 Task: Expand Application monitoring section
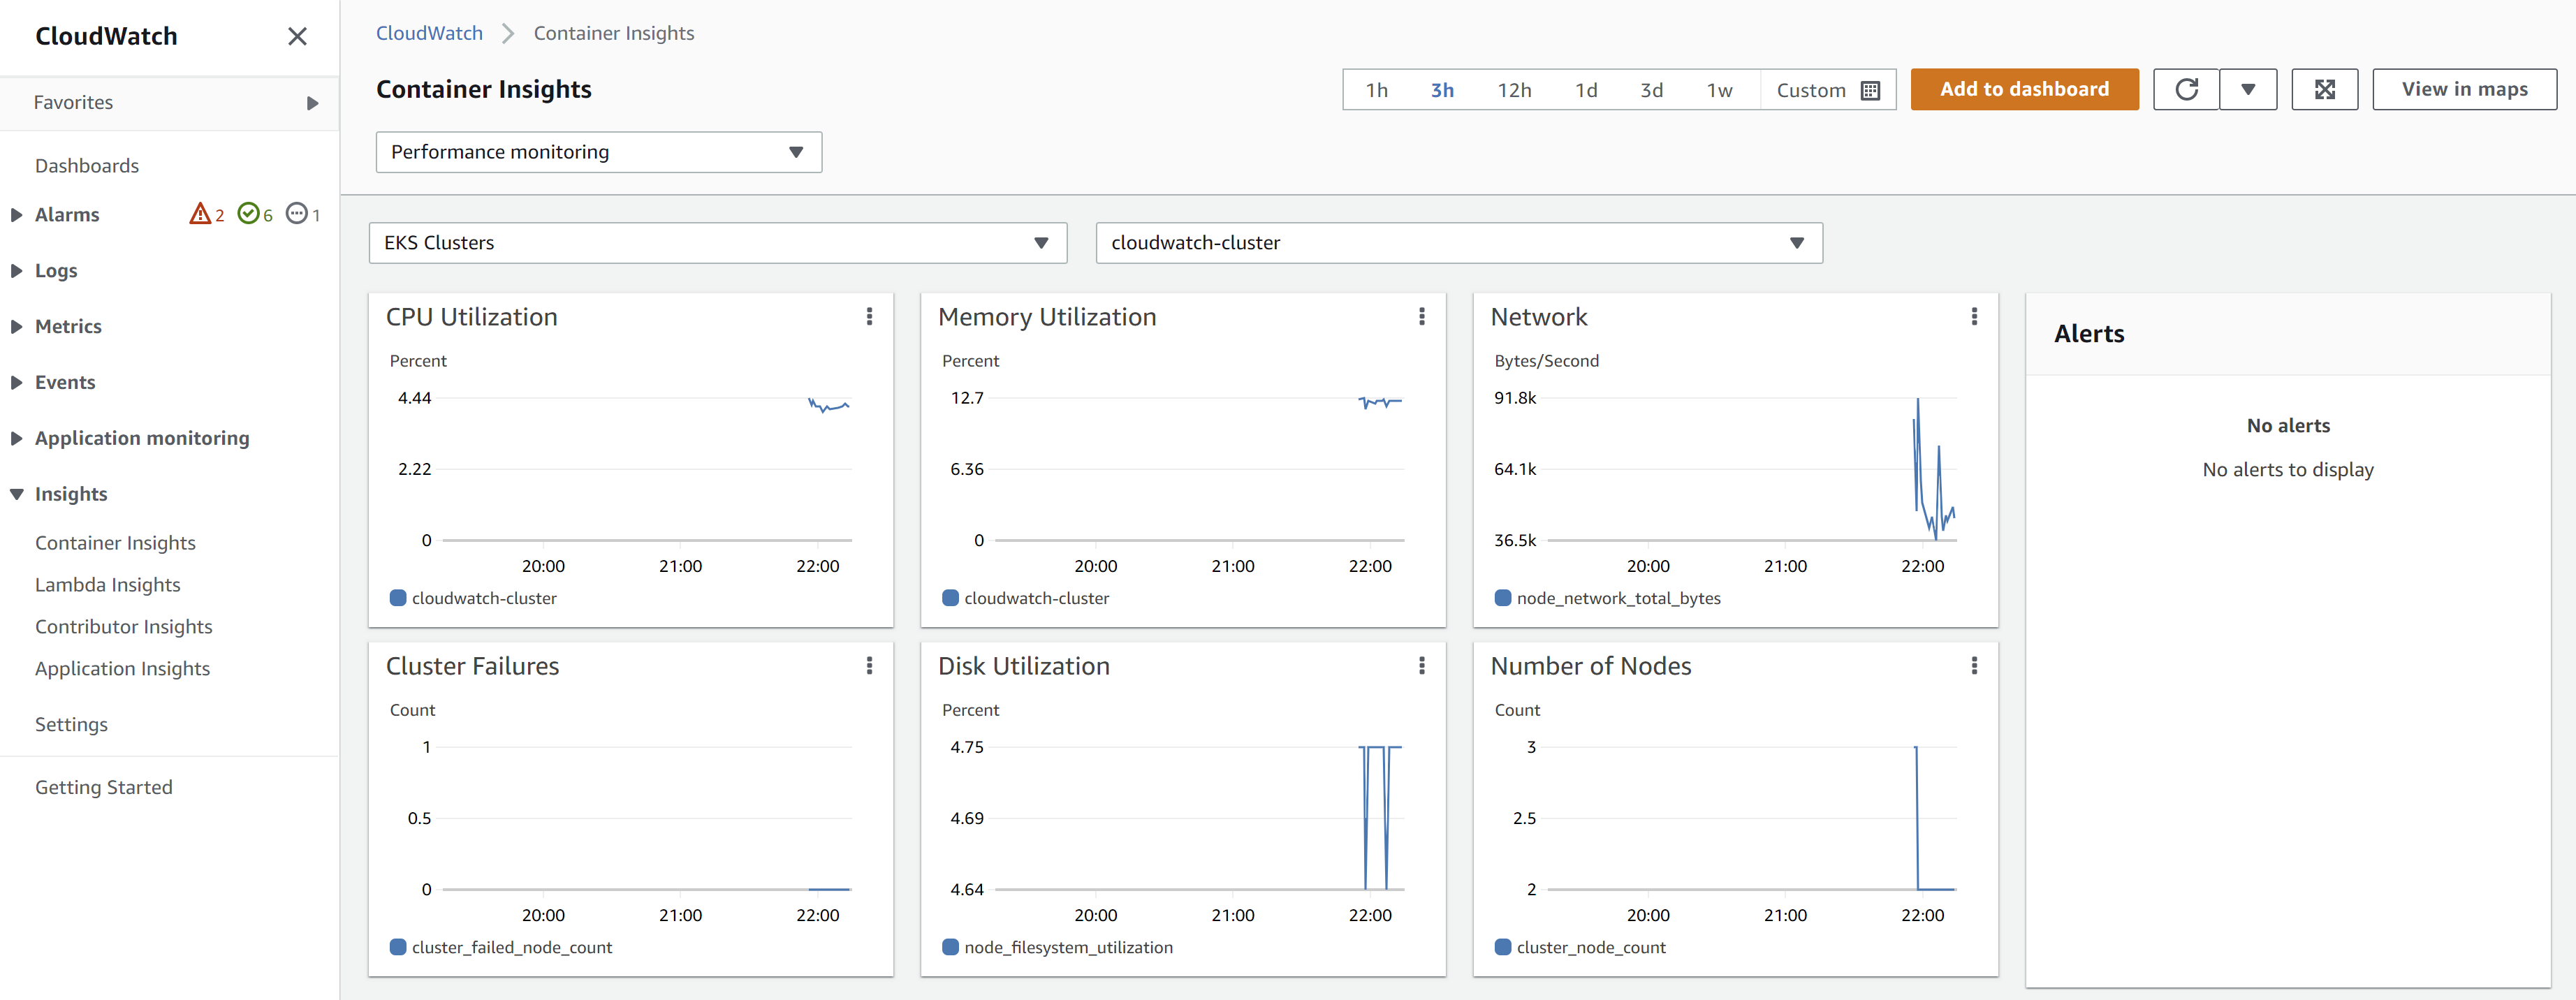[17, 439]
